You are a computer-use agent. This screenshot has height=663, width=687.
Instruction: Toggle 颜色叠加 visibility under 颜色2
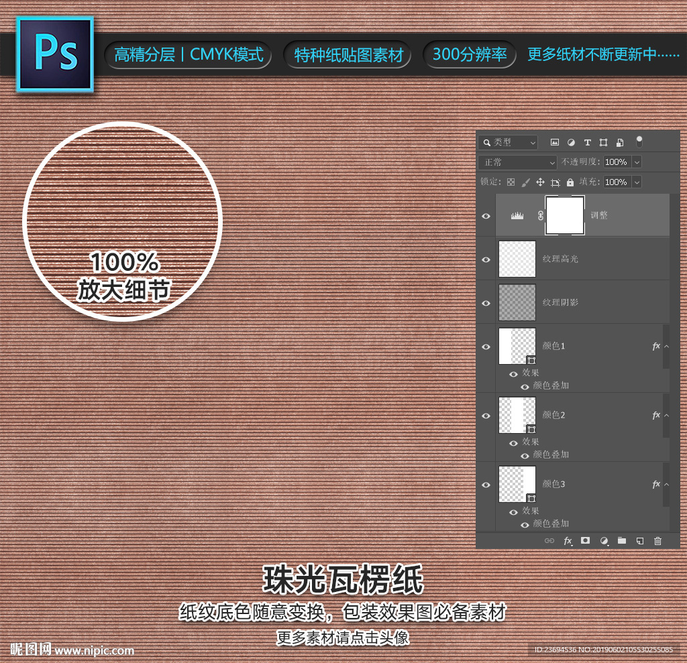tap(525, 456)
